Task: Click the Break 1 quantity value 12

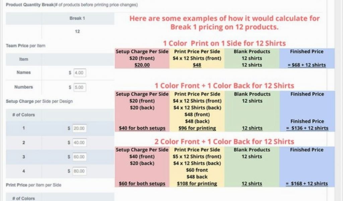Action: tap(77, 31)
